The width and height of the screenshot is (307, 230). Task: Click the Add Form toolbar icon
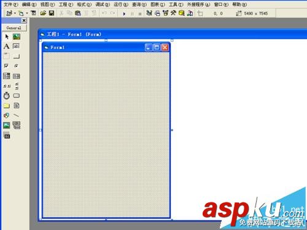(21, 13)
